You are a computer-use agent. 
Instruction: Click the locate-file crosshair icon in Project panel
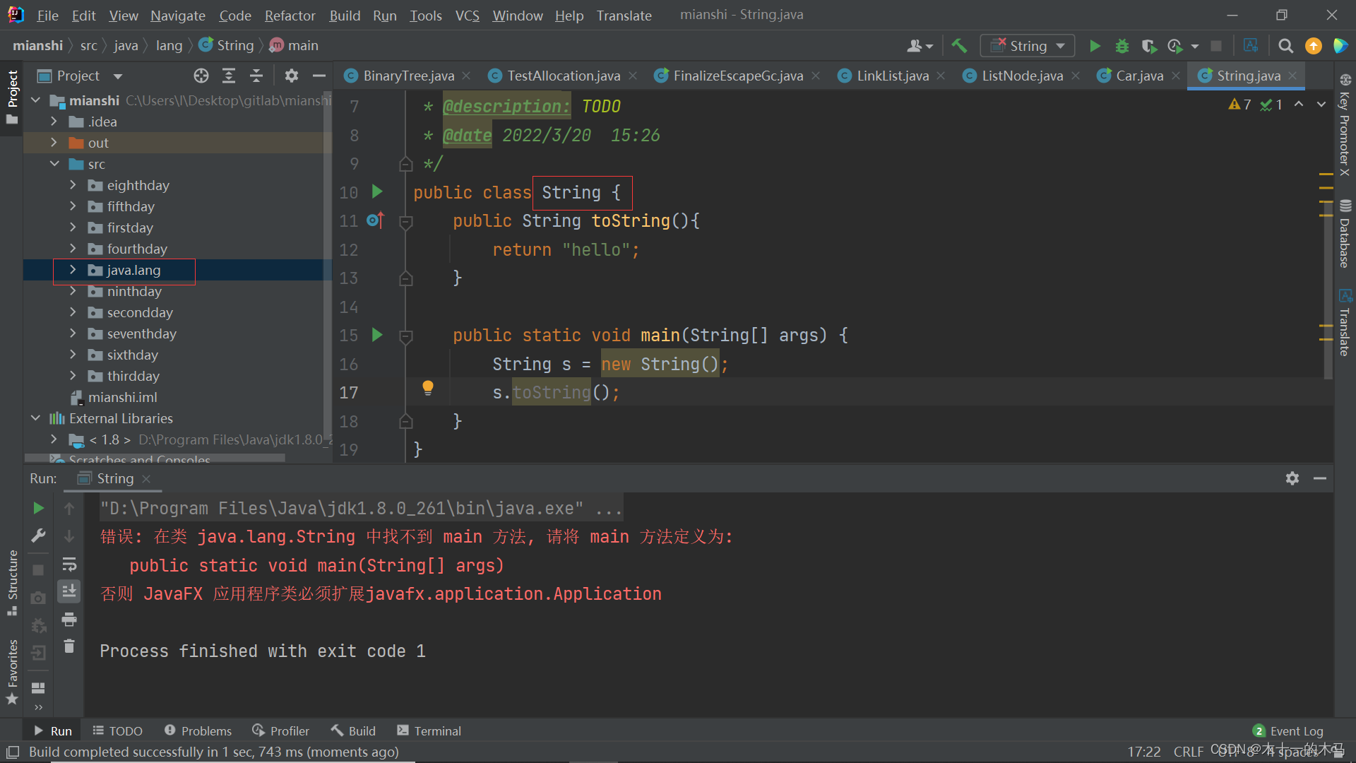tap(201, 76)
